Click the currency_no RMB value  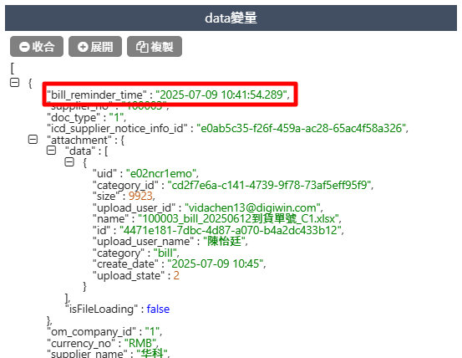coord(140,343)
